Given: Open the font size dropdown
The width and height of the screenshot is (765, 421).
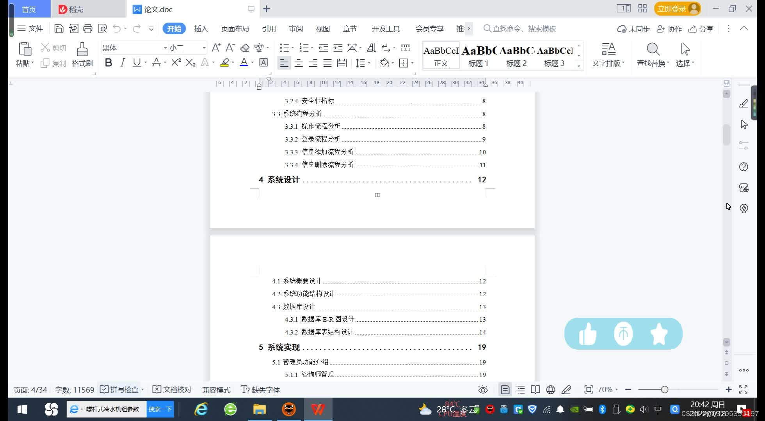Looking at the screenshot, I should click(x=204, y=48).
